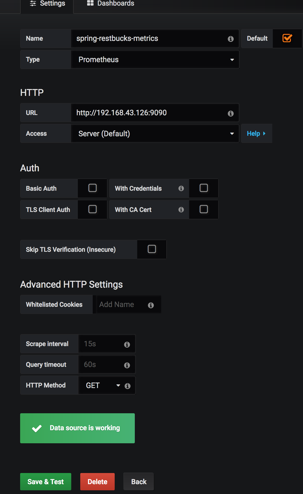
Task: Click the 'HTTP' section heading
Action: (x=32, y=93)
